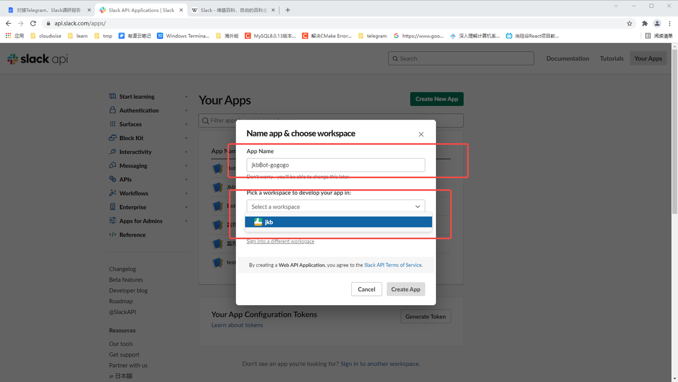
Task: Choose jkb workspace from the list
Action: point(338,222)
